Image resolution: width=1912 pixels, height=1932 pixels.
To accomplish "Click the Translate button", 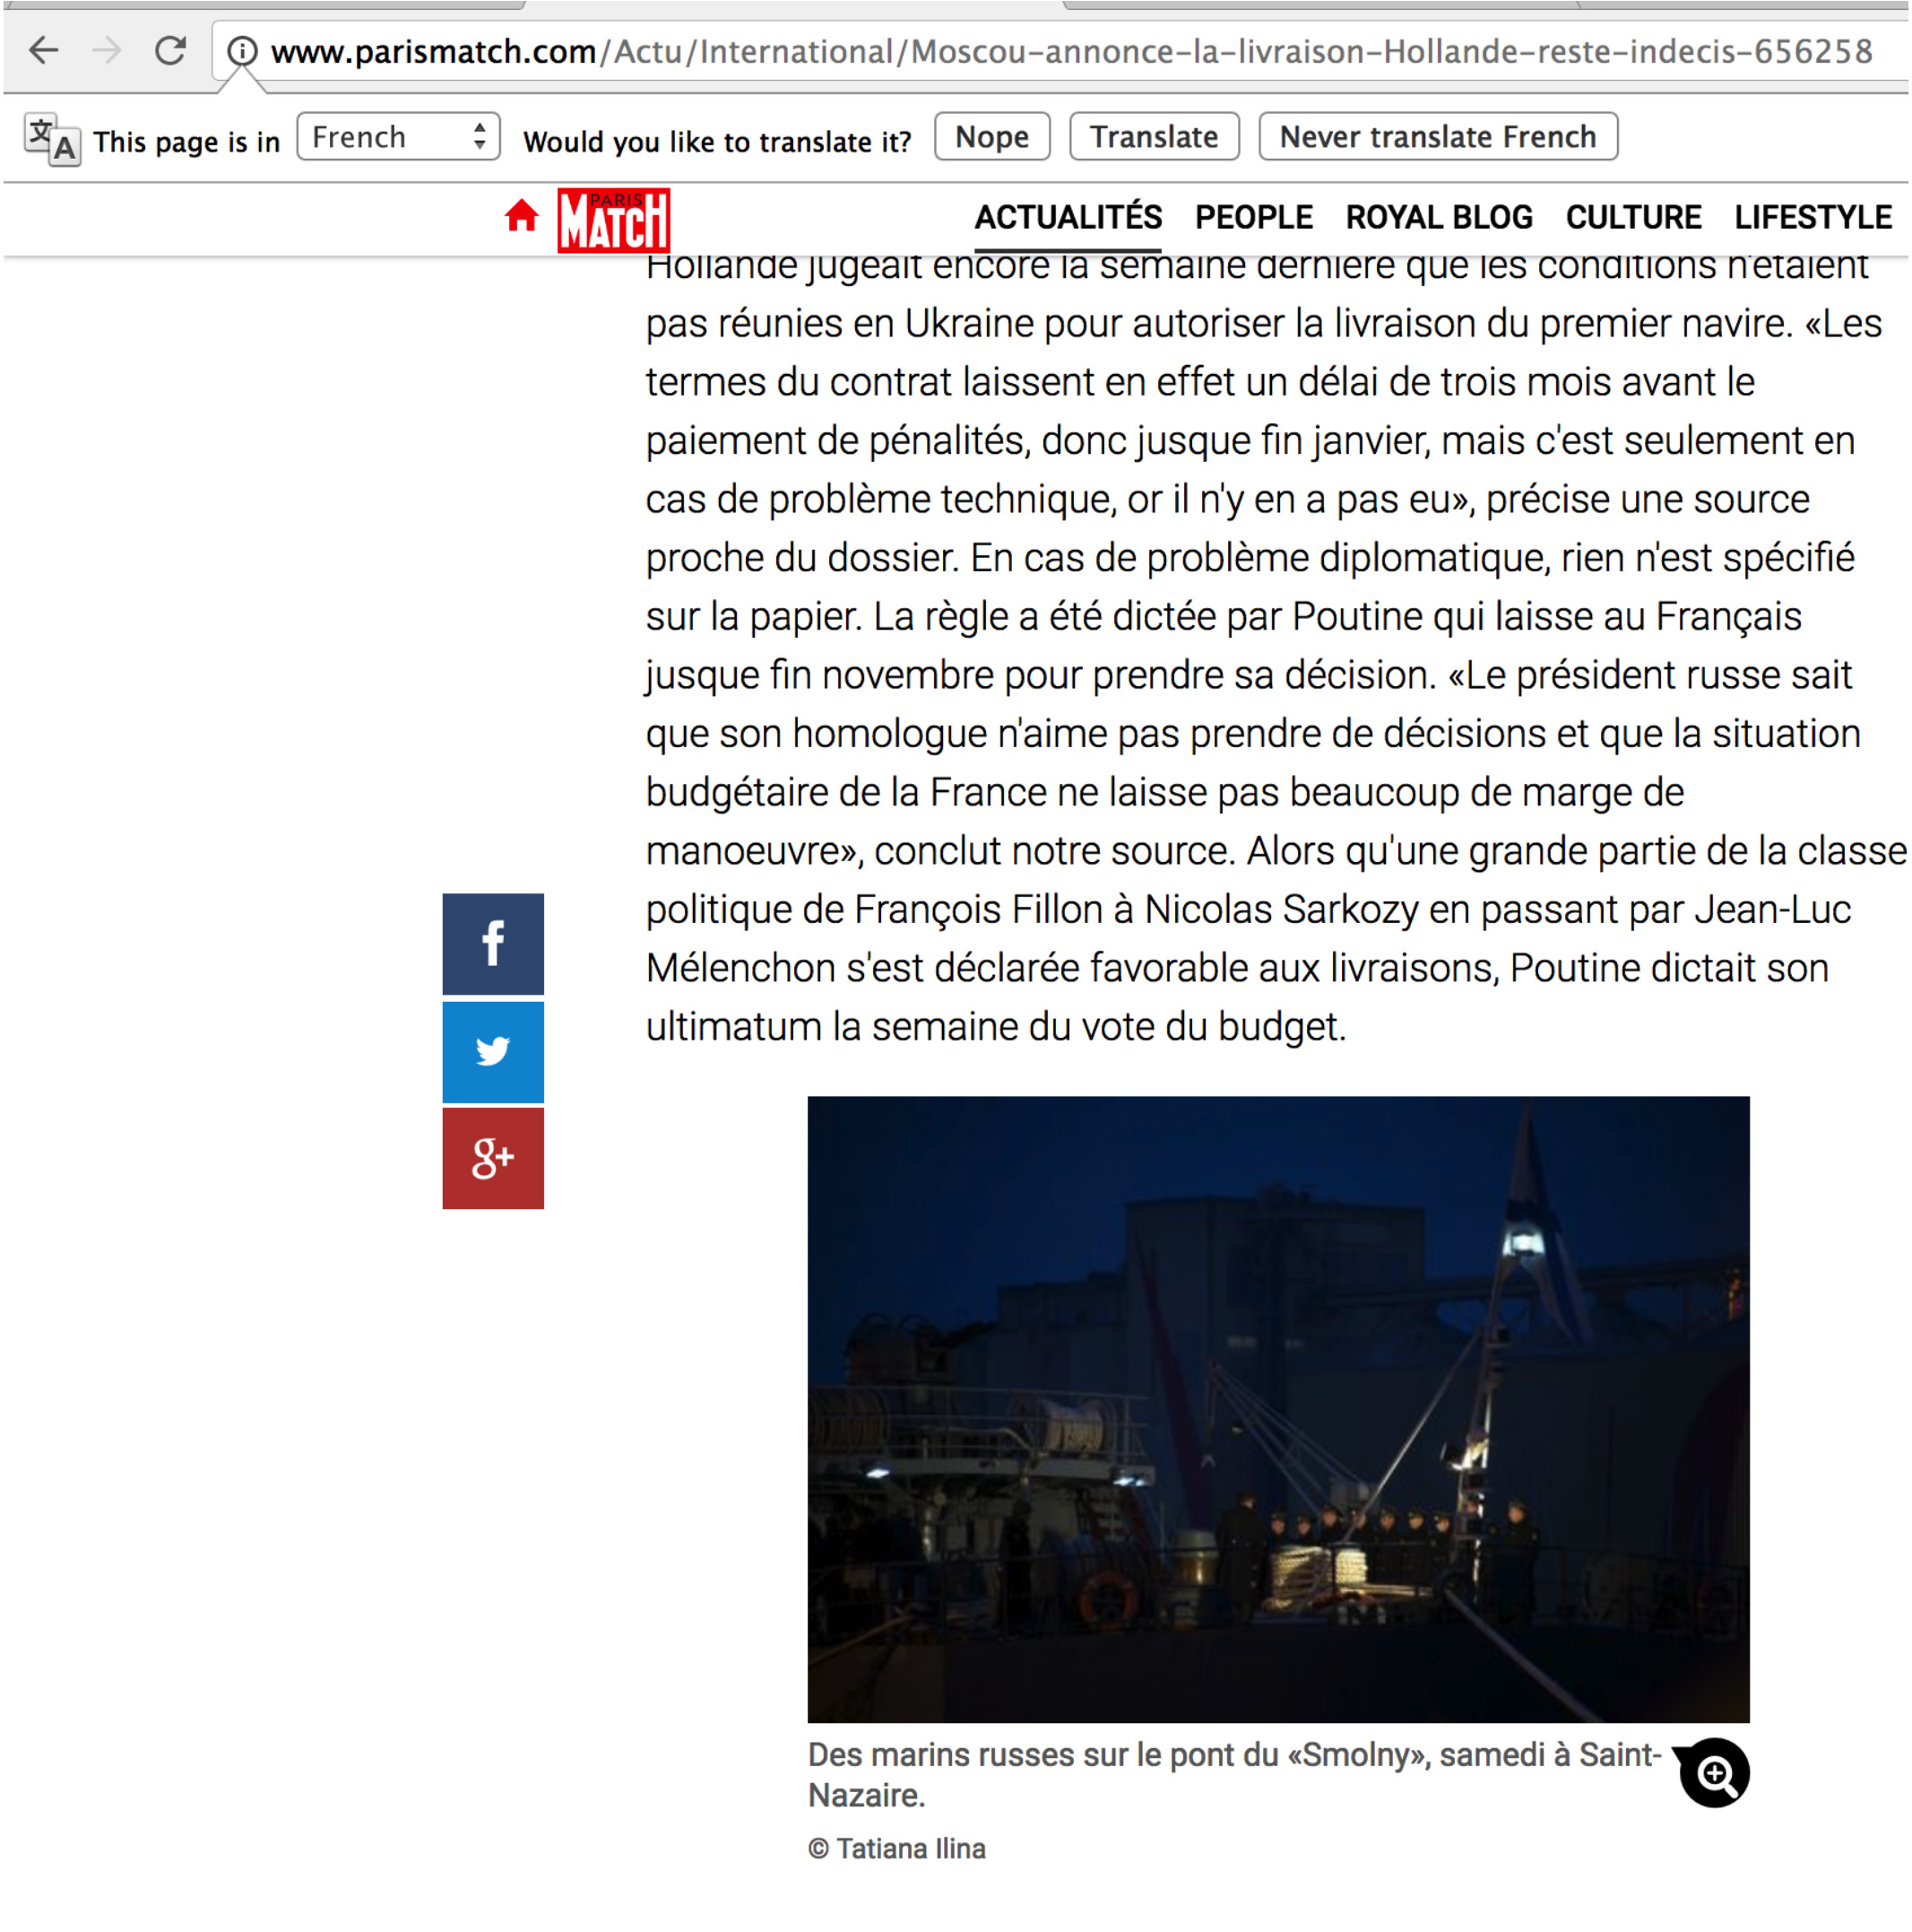I will coord(1155,137).
